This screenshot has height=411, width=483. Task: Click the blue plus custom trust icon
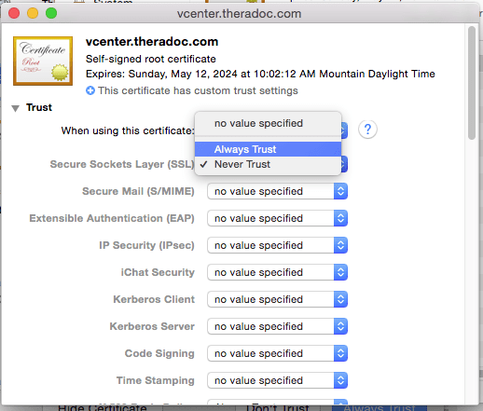point(90,90)
